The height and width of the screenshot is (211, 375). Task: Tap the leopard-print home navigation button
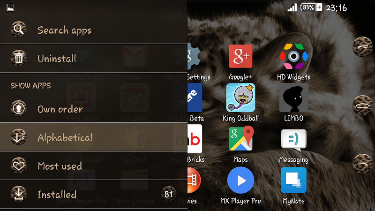362,105
